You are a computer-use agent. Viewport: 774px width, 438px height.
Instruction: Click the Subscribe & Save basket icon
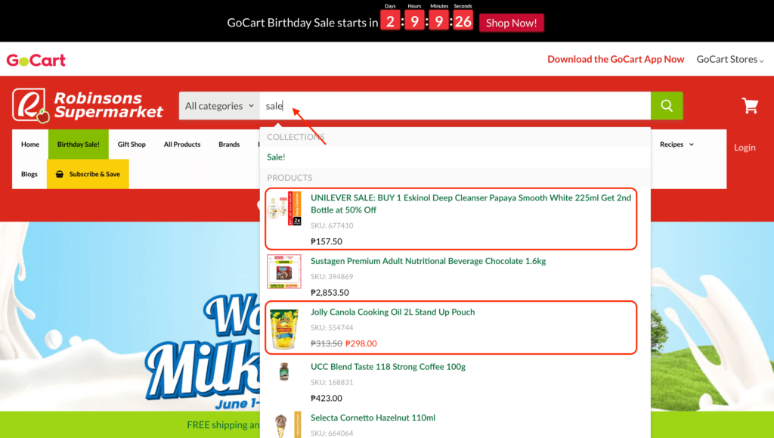60,174
